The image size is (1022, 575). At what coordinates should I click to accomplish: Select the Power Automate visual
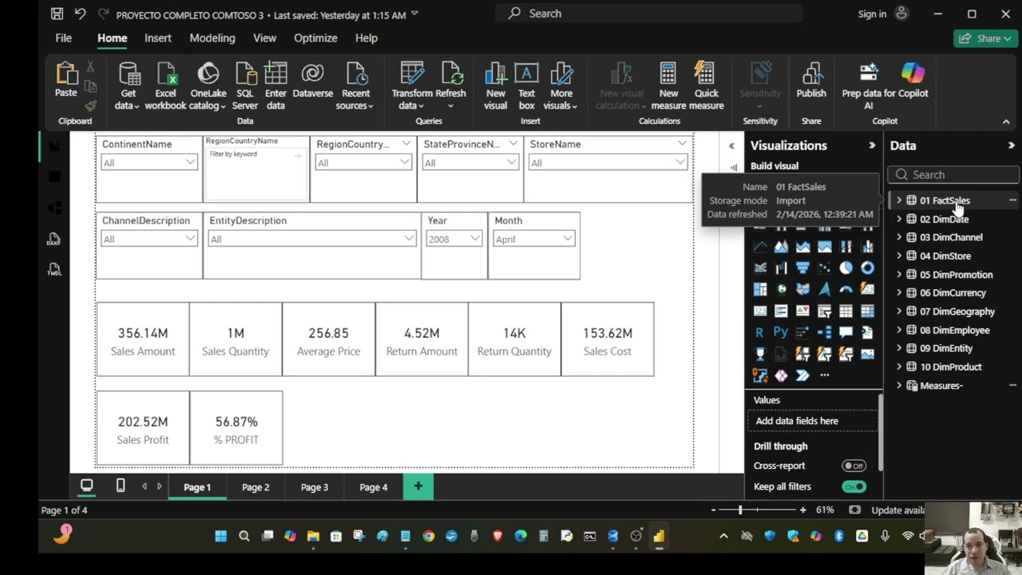(x=802, y=375)
